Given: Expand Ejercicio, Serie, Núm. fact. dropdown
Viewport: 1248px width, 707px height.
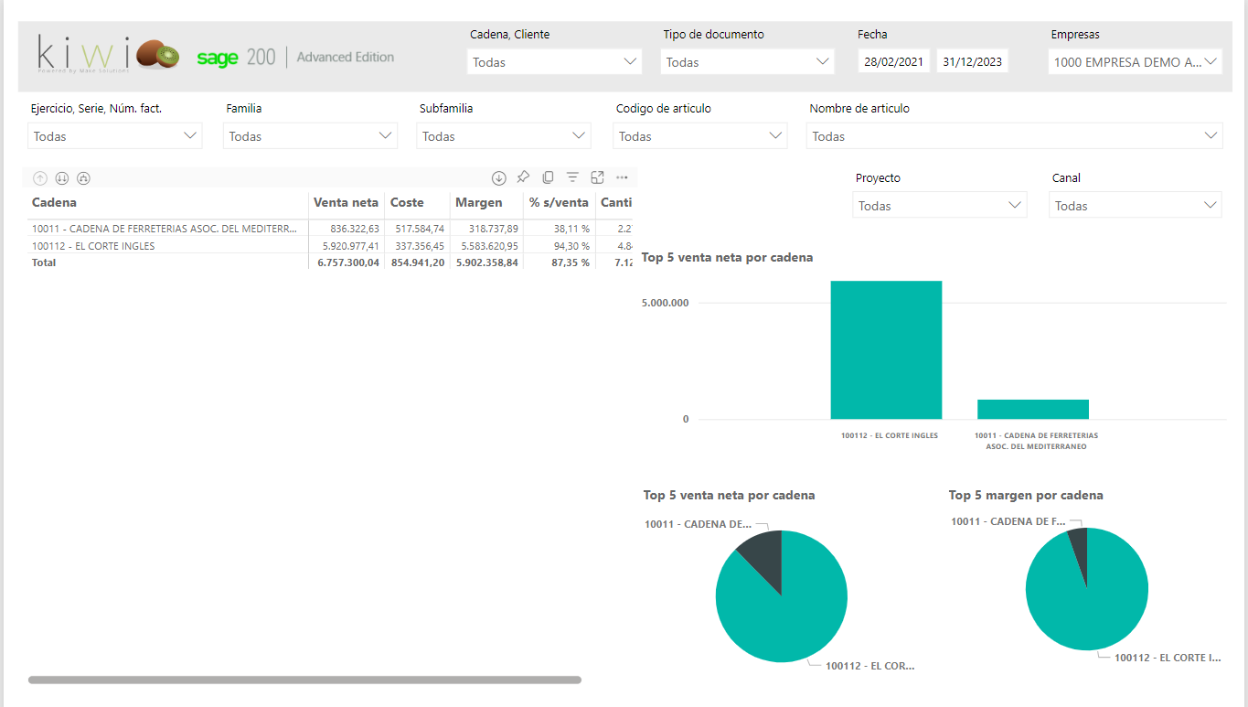Looking at the screenshot, I should point(114,136).
